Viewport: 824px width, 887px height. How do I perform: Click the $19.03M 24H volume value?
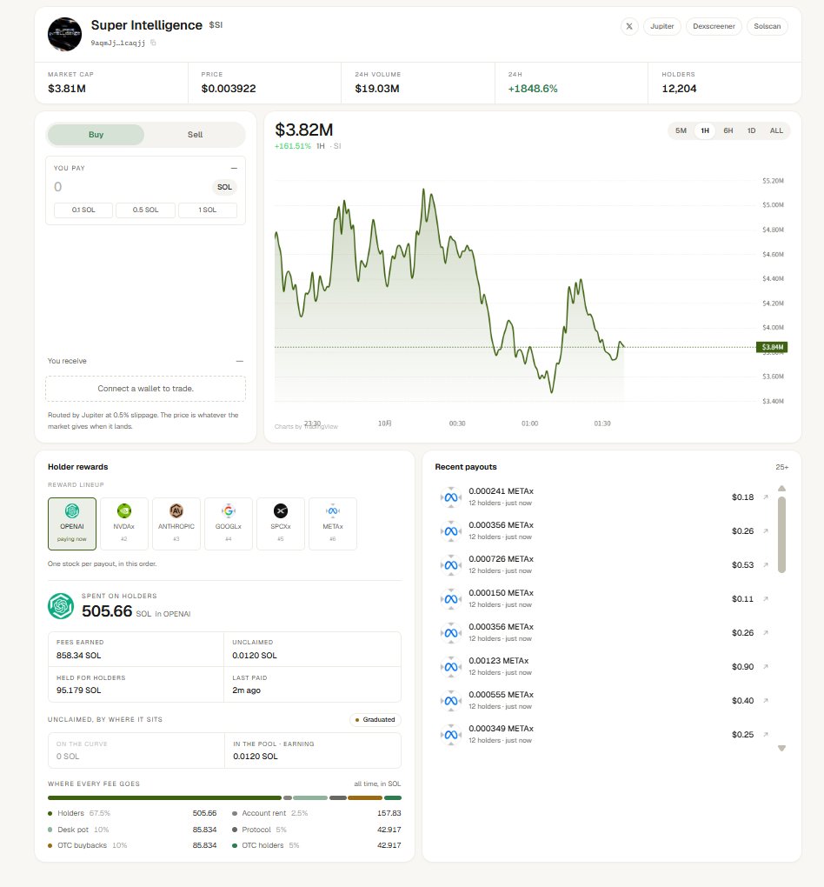[376, 88]
